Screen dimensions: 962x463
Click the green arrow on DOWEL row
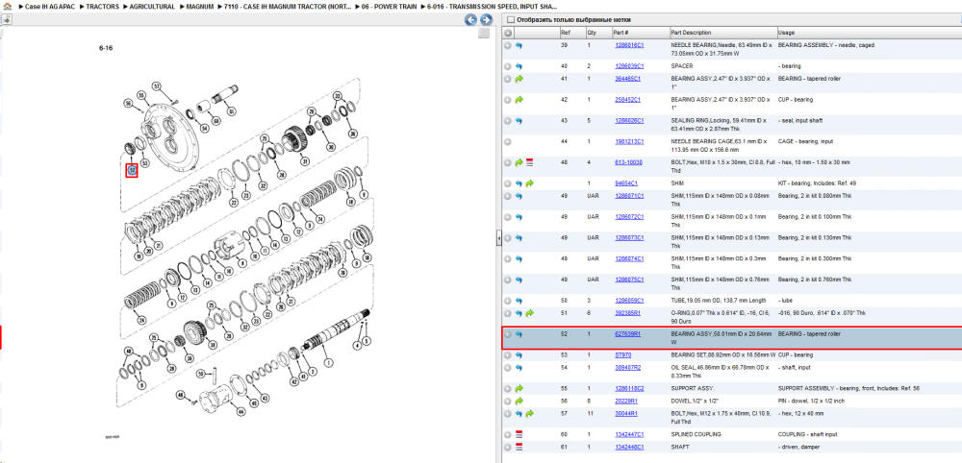click(x=519, y=402)
